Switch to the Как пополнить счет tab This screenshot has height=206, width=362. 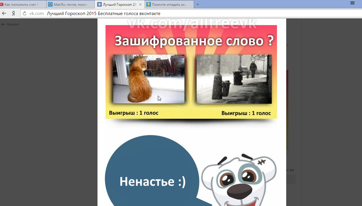click(23, 5)
